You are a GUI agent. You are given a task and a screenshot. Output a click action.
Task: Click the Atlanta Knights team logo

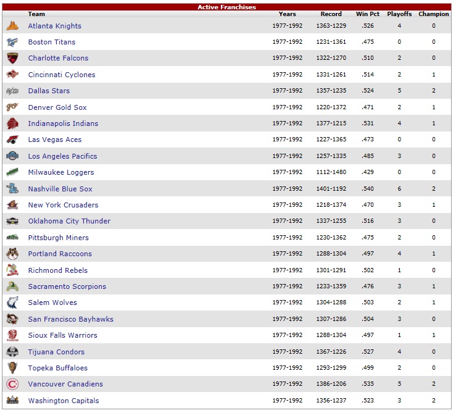[12, 26]
